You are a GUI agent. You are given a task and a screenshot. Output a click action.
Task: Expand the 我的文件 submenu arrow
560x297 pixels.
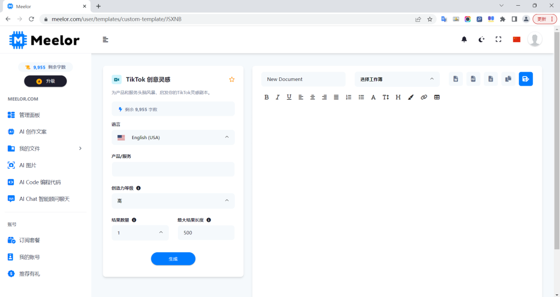click(80, 148)
